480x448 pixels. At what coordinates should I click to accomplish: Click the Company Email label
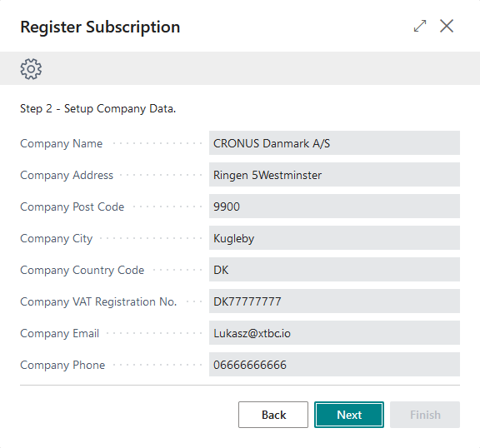(60, 333)
